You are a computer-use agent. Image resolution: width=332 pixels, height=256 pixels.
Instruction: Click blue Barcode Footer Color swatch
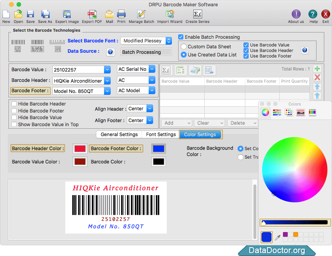point(159,149)
